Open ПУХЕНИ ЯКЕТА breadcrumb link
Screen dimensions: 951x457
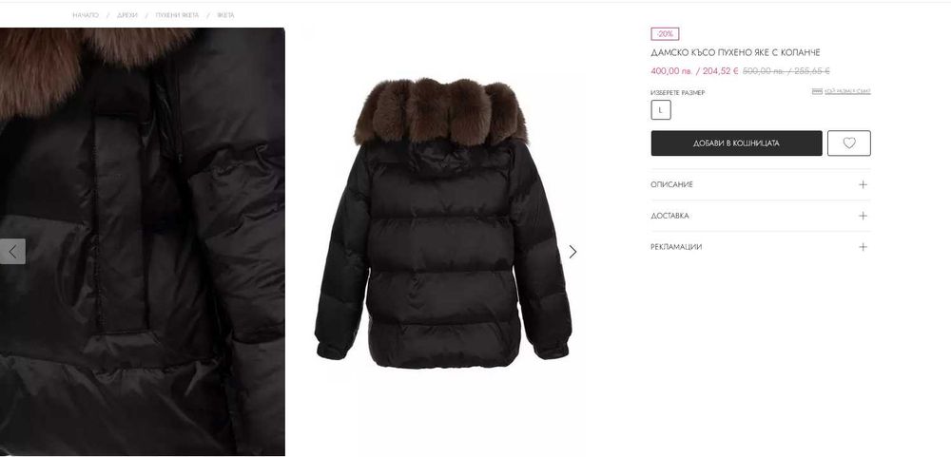177,15
